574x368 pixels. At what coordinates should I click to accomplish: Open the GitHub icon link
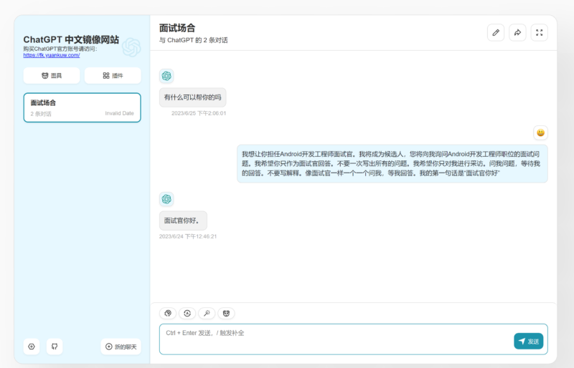click(x=55, y=347)
